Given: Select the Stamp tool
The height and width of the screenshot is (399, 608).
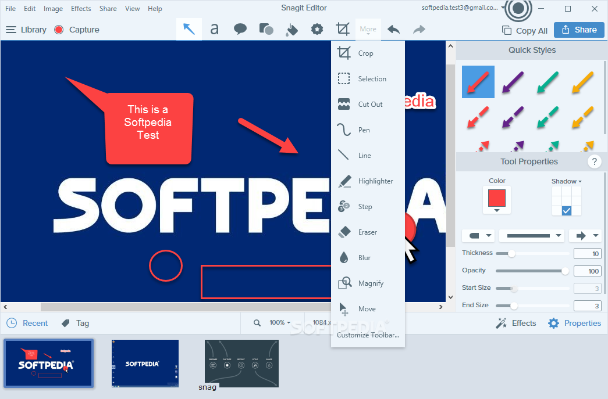Looking at the screenshot, I should 317,29.
